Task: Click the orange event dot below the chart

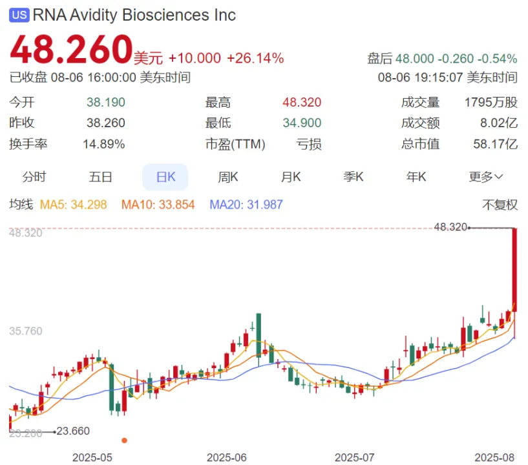Action: coord(124,440)
